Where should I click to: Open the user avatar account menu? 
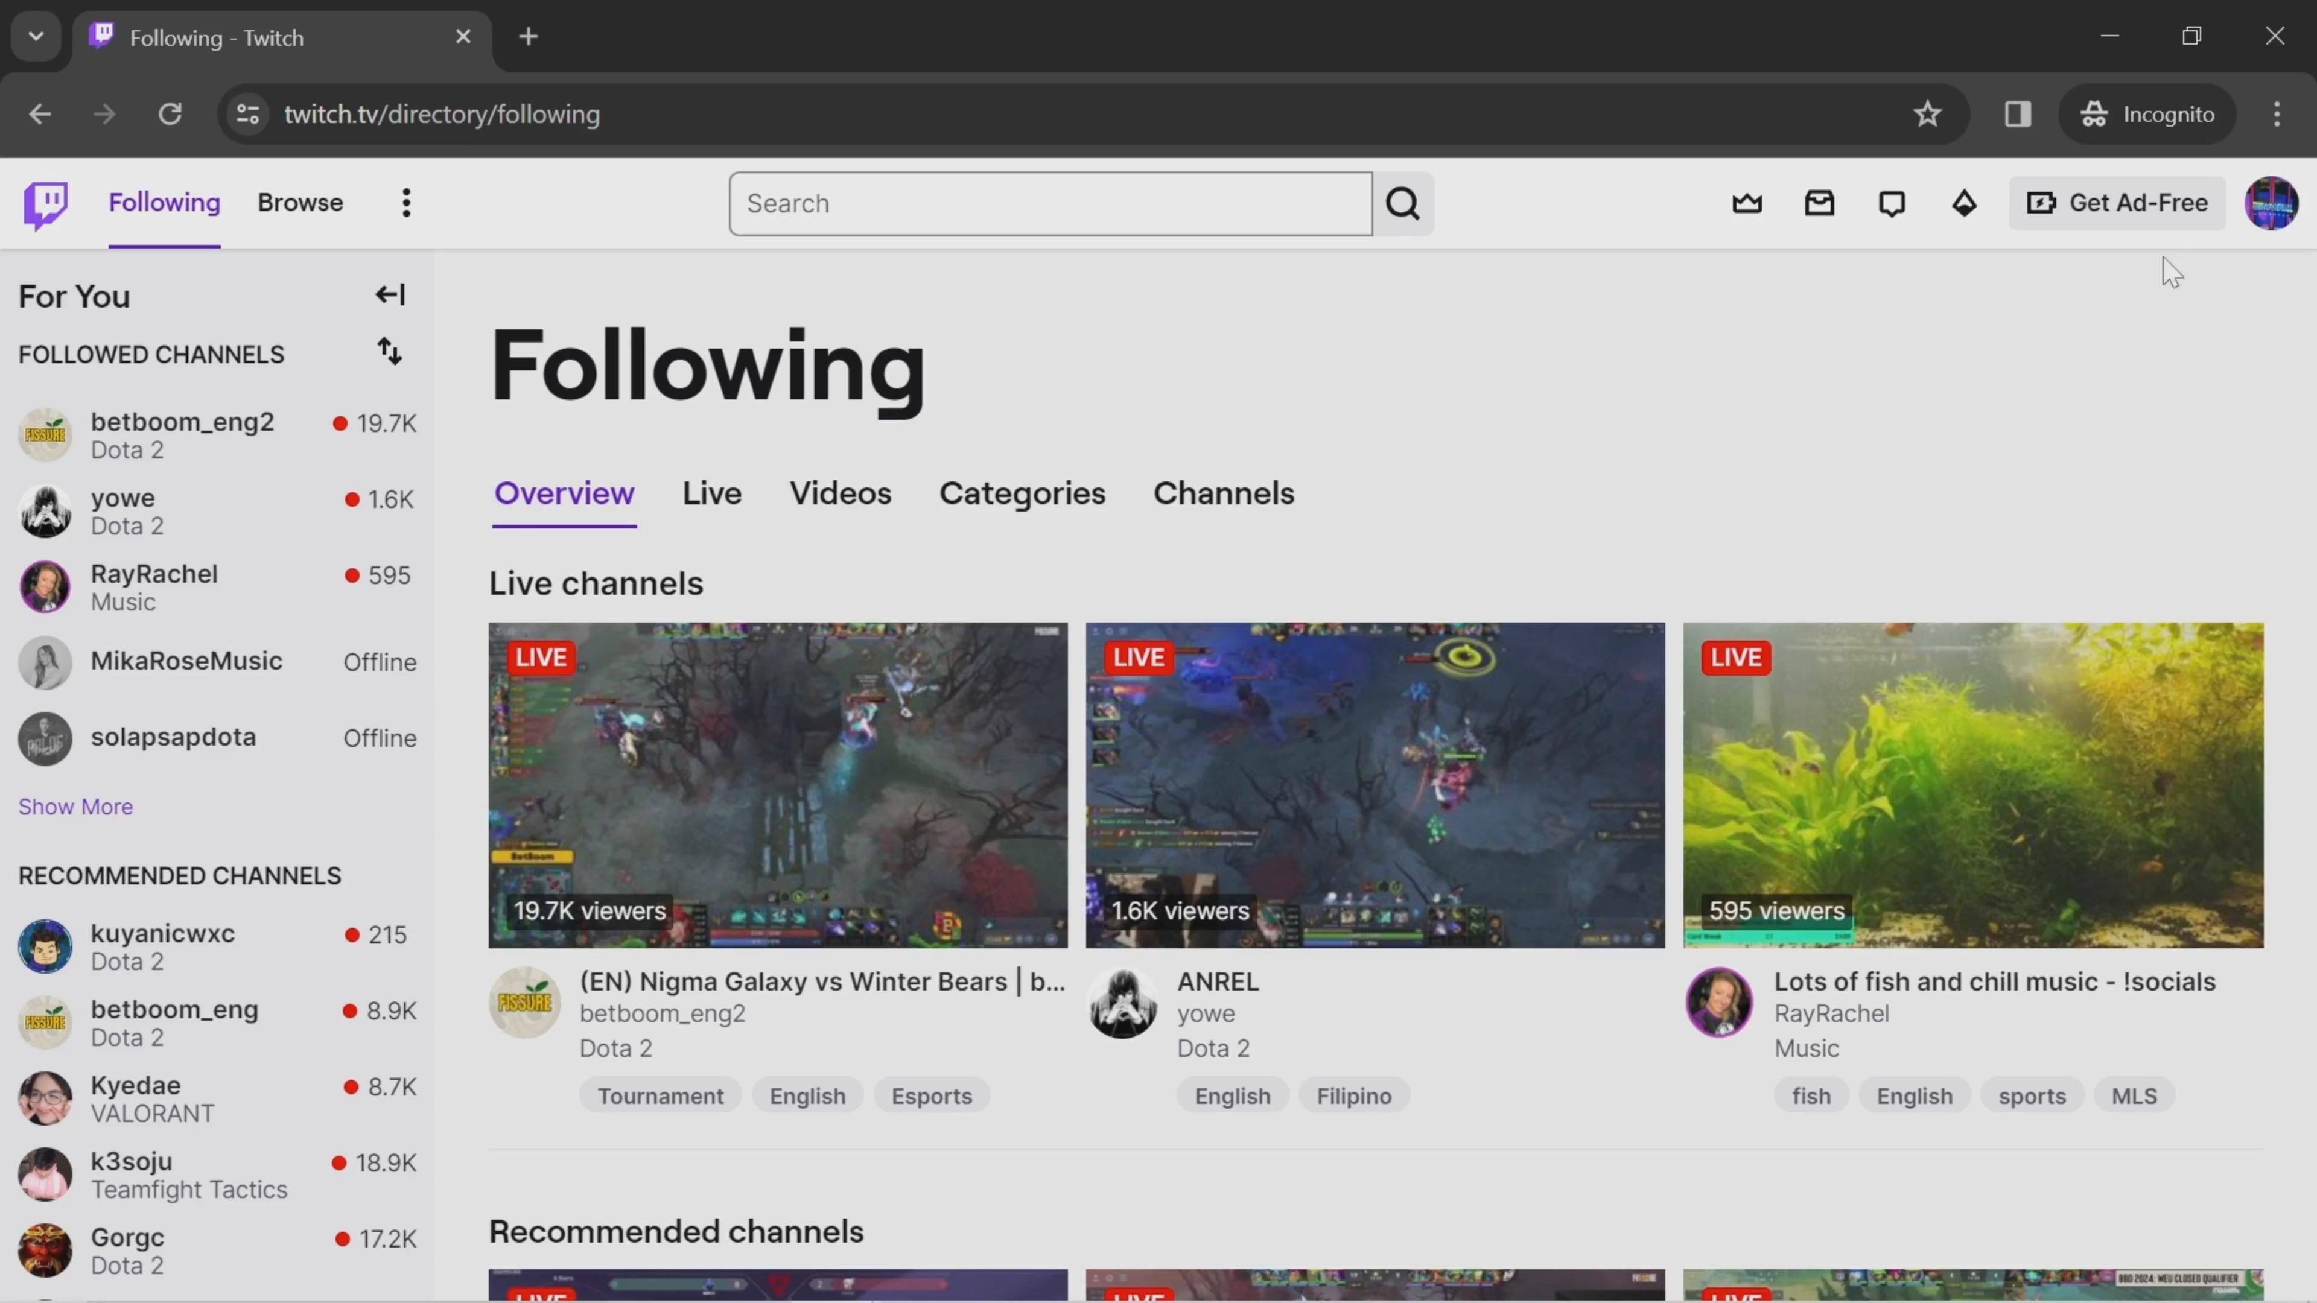click(x=2270, y=204)
